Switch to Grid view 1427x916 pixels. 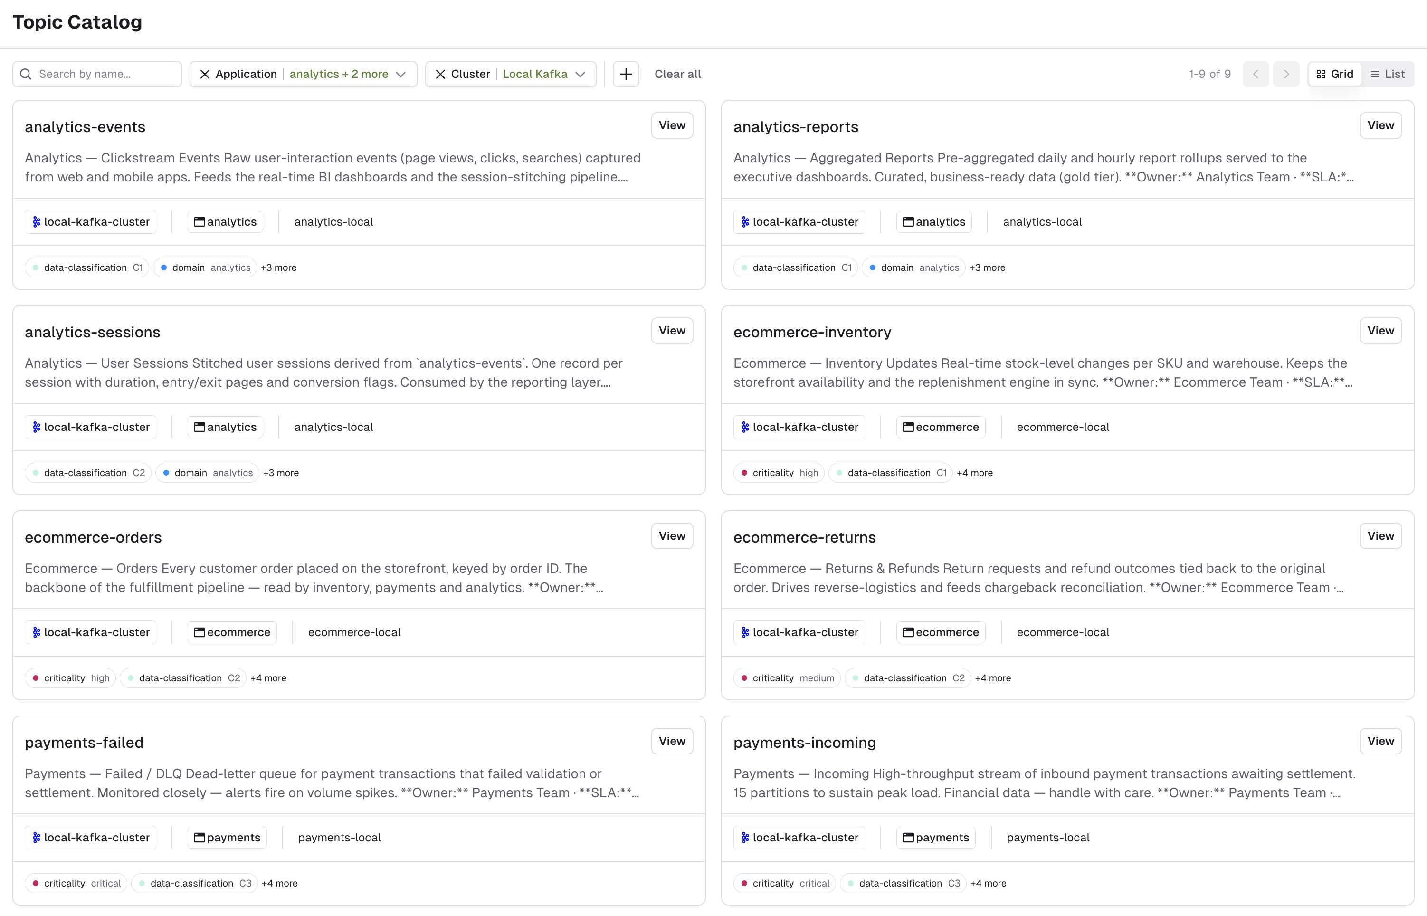(x=1335, y=74)
